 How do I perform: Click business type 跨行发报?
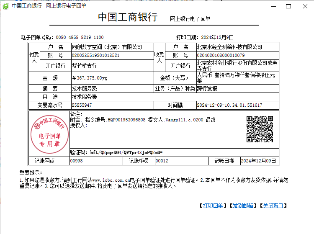[207, 88]
